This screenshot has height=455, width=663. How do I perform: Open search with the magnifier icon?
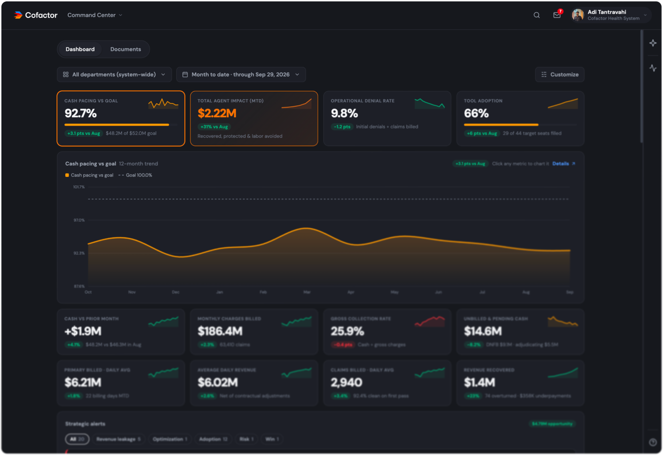click(x=537, y=15)
